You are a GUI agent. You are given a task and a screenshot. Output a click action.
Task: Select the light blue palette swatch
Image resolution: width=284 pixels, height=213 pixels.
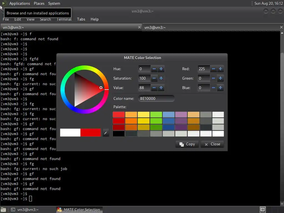point(168,115)
